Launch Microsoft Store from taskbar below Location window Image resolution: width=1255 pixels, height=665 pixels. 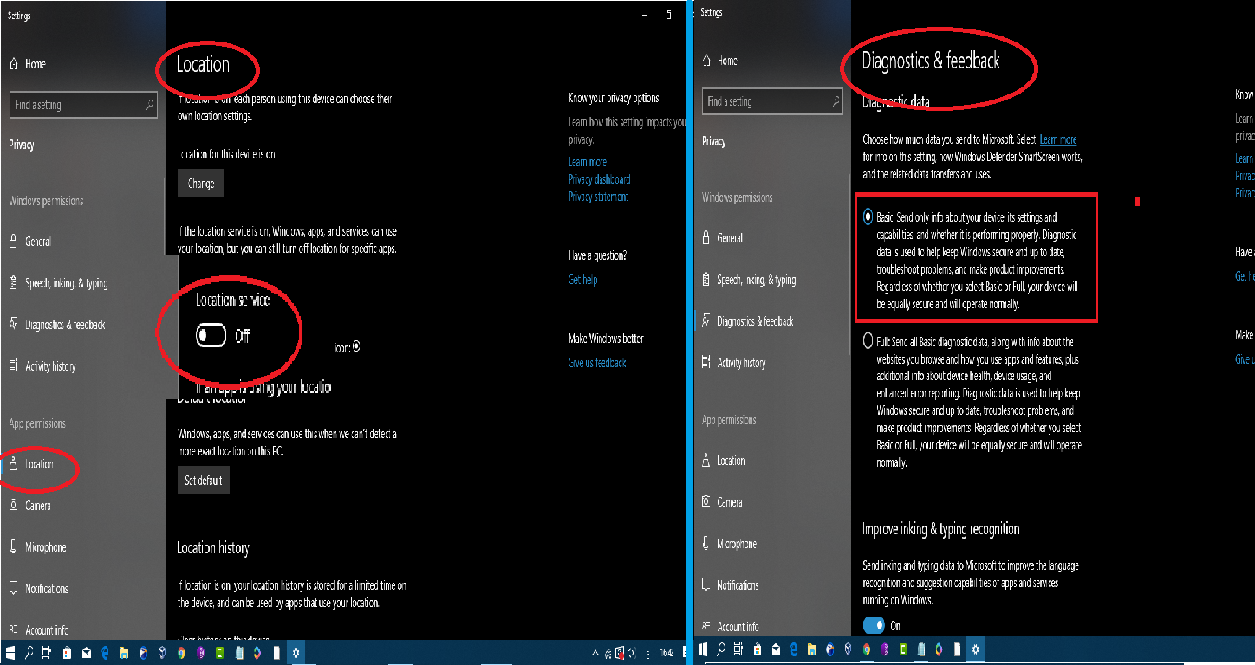click(68, 652)
